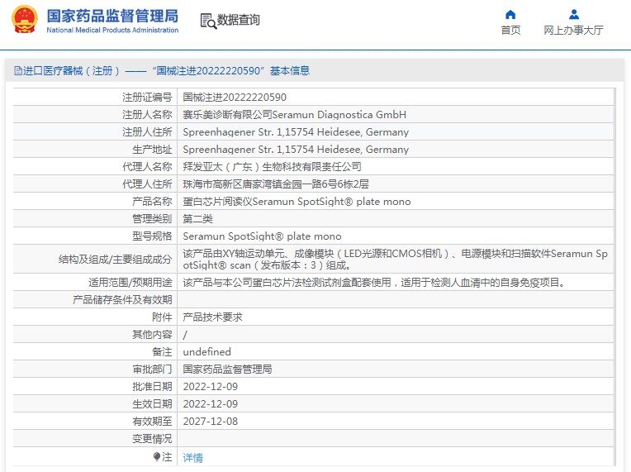Open the 数据查询 search icon
The width and height of the screenshot is (631, 472).
[x=208, y=21]
